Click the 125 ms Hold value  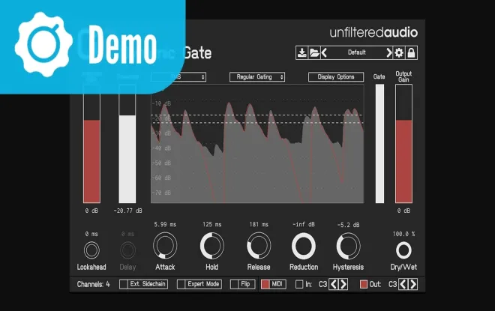(x=211, y=225)
